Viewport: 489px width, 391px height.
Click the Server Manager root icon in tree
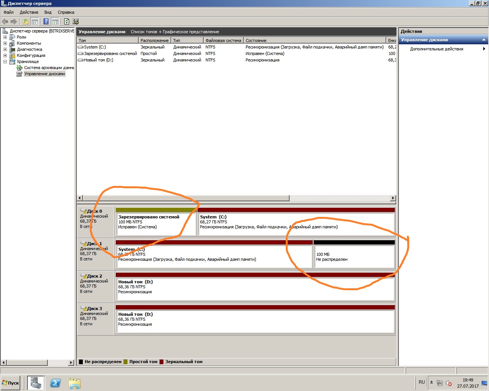click(x=5, y=31)
